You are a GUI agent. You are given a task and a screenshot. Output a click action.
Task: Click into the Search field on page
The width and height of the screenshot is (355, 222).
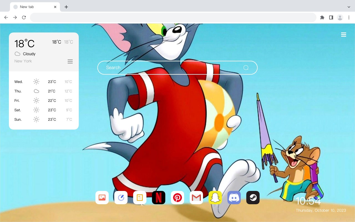pos(177,68)
